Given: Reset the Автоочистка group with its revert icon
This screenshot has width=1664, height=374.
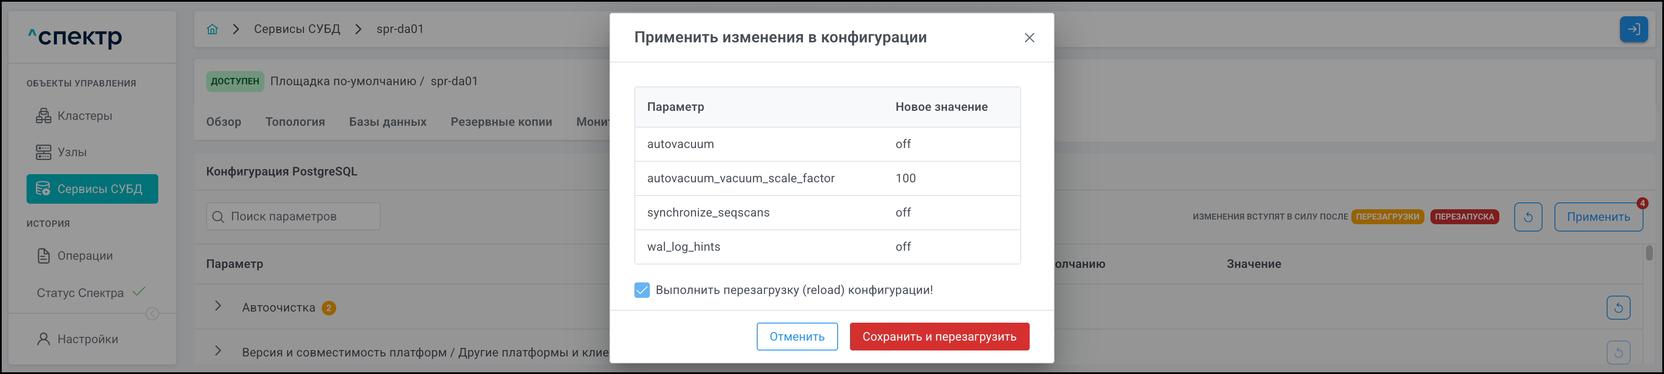Looking at the screenshot, I should (x=1617, y=308).
